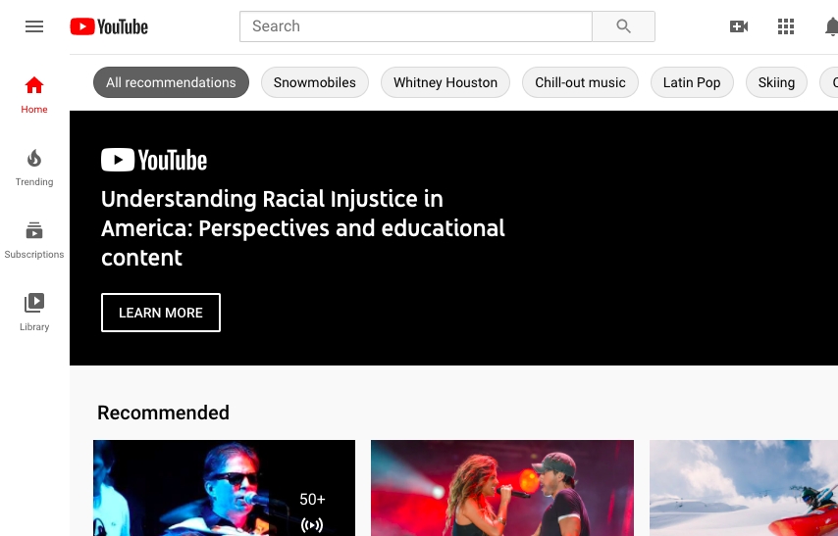Viewport: 838px width, 536px height.
Task: Open the 50+ mix thumbnail with guitarist
Action: (x=224, y=488)
